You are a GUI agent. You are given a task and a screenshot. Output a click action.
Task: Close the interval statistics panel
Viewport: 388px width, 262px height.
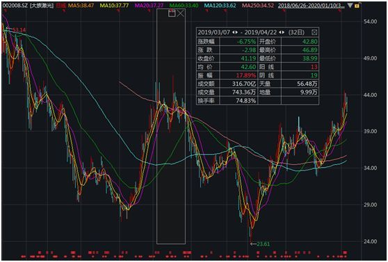point(314,32)
